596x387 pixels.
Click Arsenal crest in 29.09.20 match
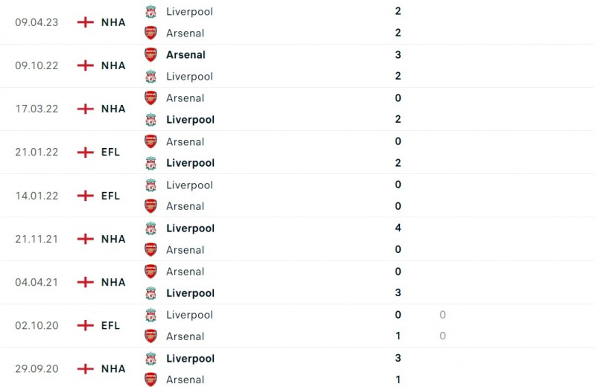pyautogui.click(x=150, y=380)
